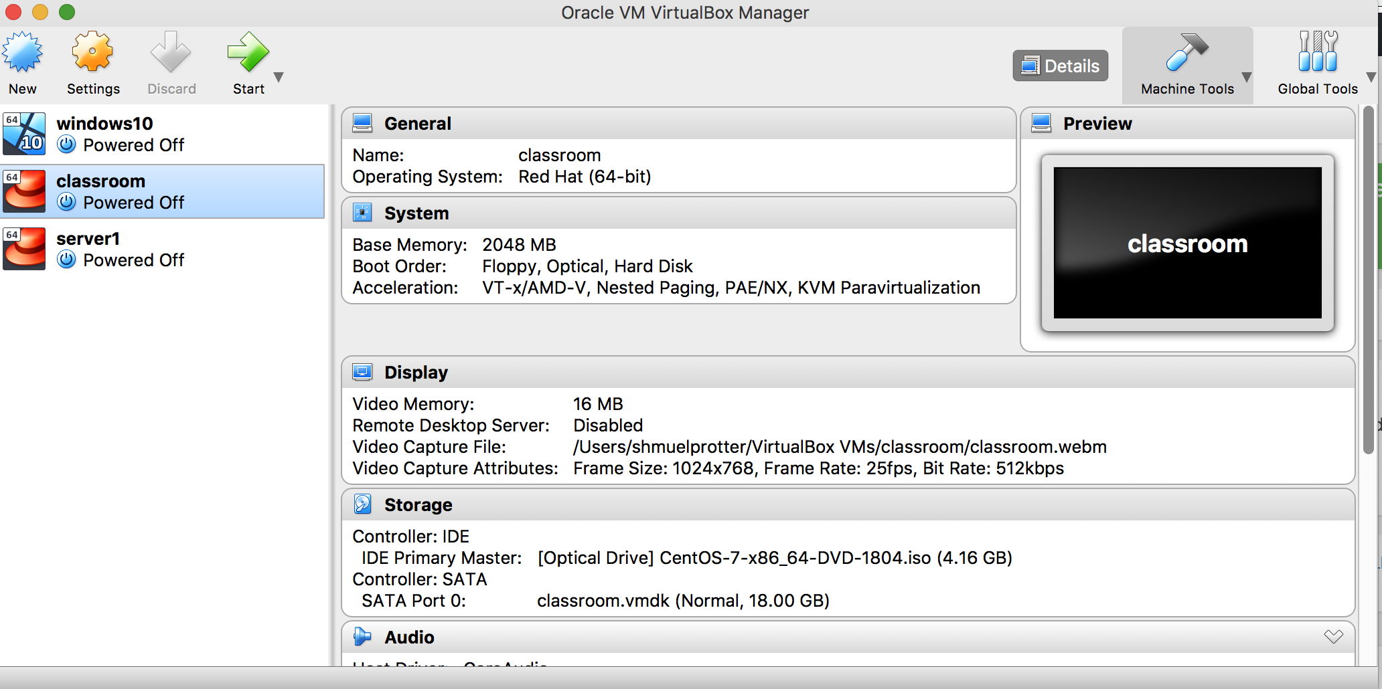Open the Audio section header
Viewport: 1382px width, 689px height.
(x=848, y=637)
